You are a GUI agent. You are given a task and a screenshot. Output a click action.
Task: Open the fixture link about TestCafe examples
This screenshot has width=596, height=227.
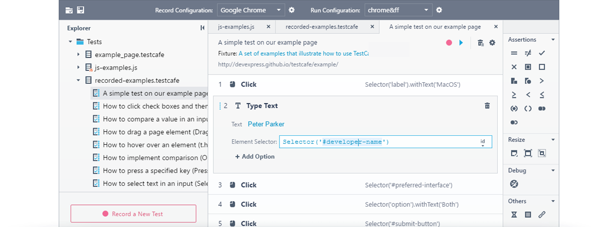304,53
